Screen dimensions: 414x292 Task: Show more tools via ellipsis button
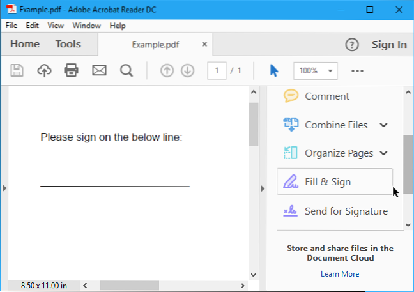point(358,70)
